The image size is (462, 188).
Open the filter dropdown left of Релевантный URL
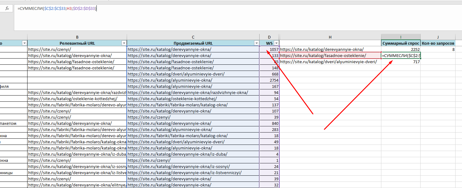point(24,43)
